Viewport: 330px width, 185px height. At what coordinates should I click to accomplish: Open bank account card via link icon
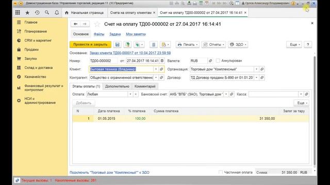232,94
